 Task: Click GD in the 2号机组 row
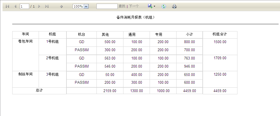(81, 58)
